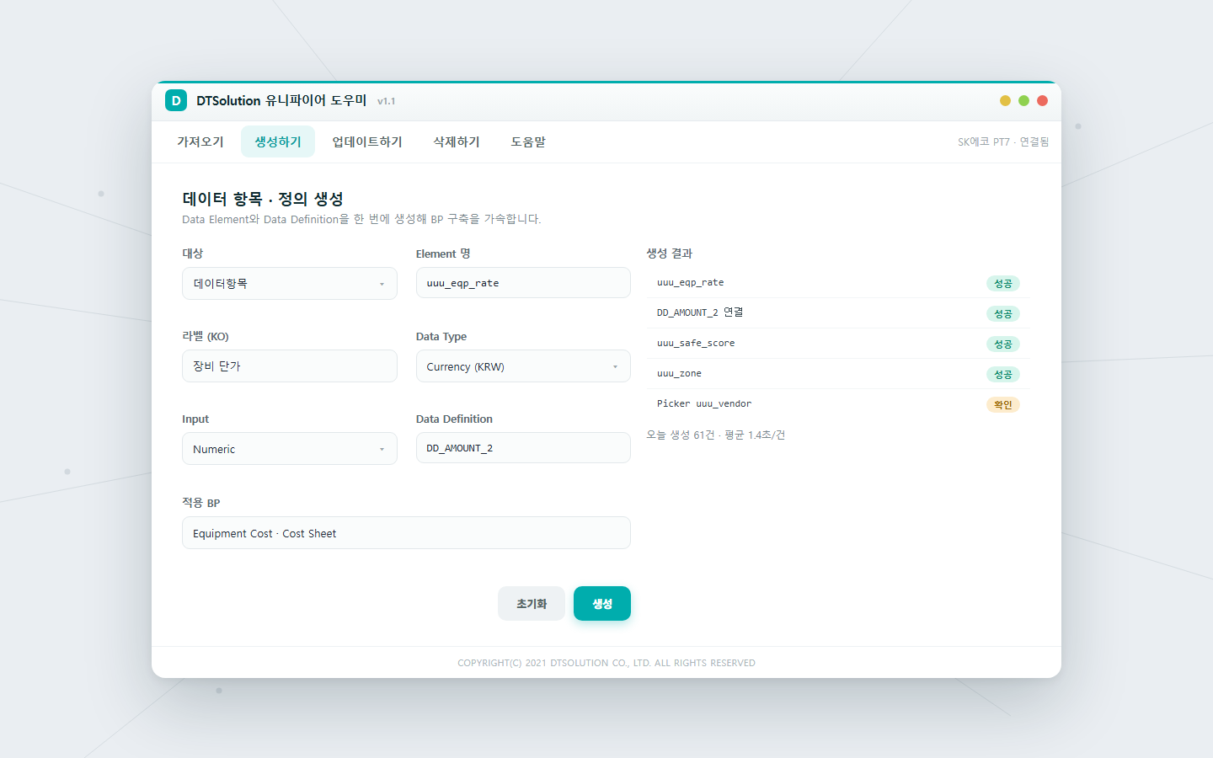
Task: Select the uuu_zone result row
Action: pos(838,374)
